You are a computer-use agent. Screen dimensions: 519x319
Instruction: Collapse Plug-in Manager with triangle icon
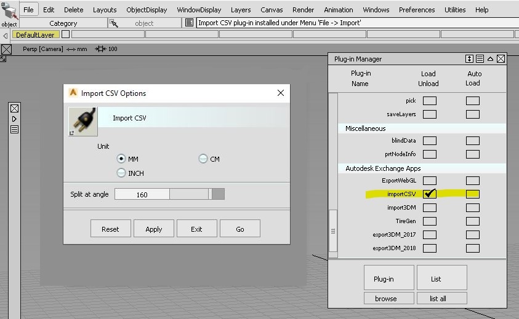490,59
